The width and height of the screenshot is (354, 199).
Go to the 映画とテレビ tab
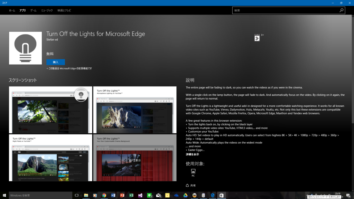[64, 10]
